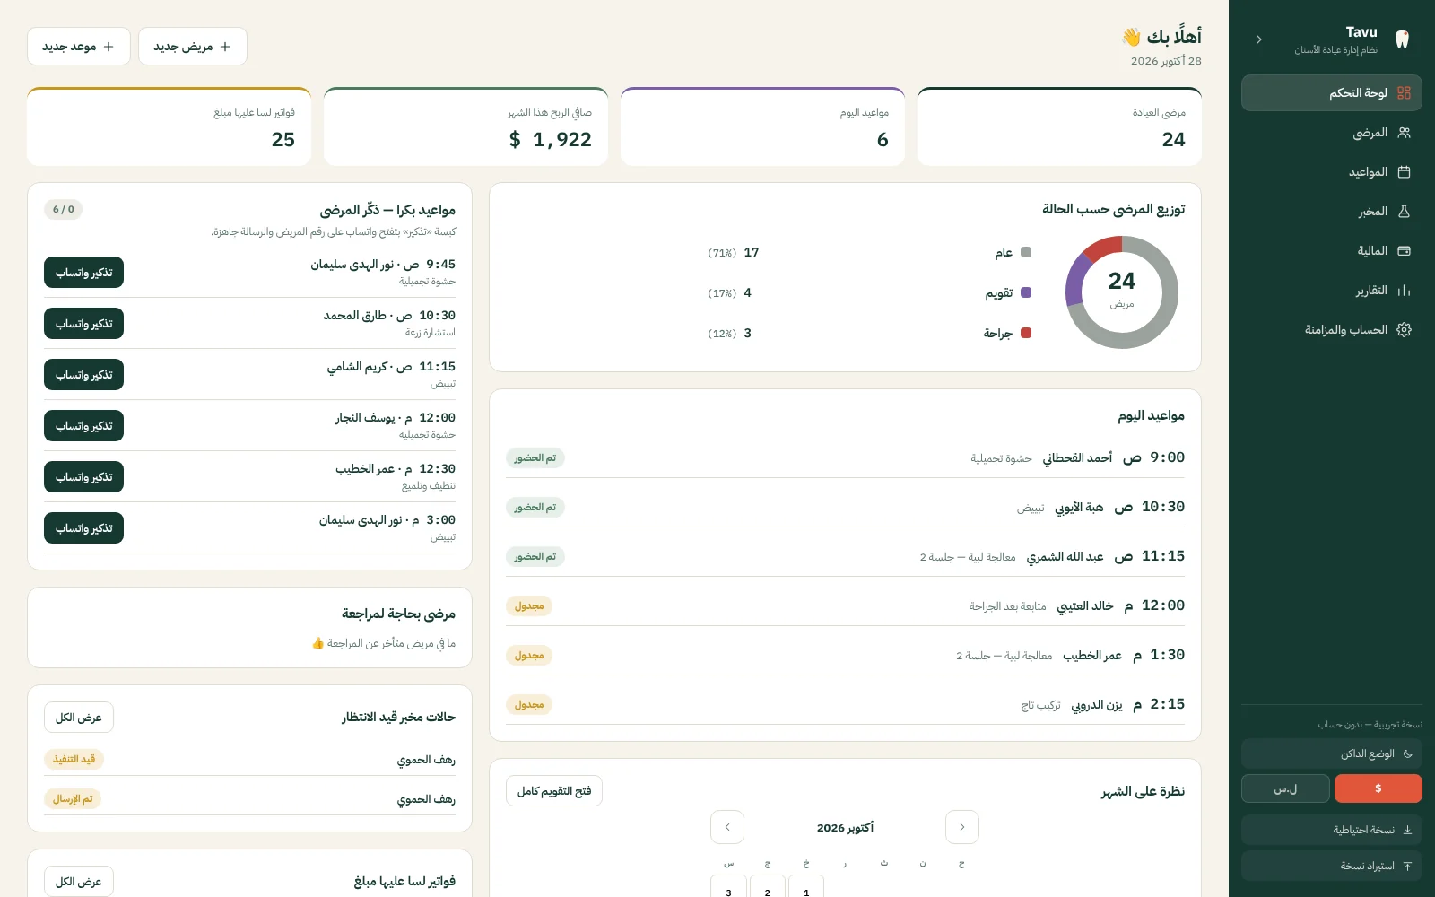Send WhatsApp reminder for عمر الخطيب at 12:30
1435x897 pixels.
pos(83,477)
